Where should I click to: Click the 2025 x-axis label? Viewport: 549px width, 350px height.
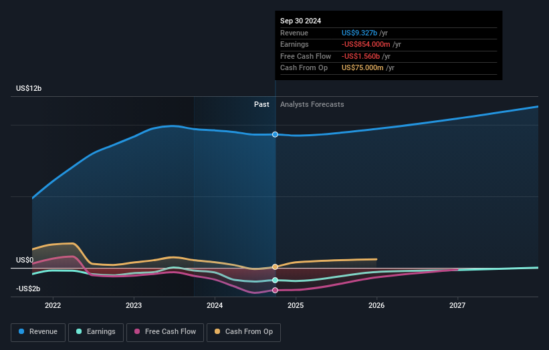(x=296, y=306)
